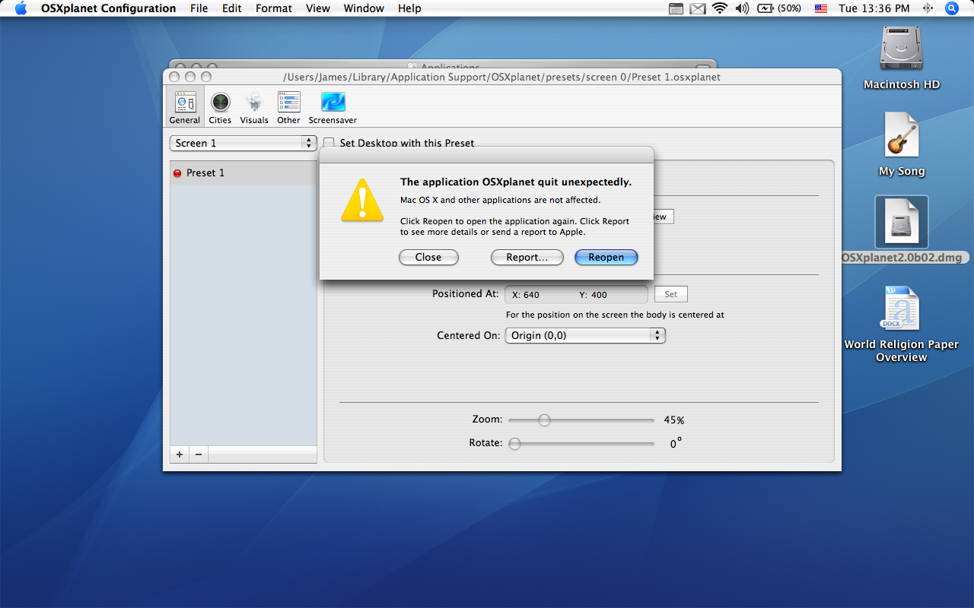This screenshot has width=974, height=608.
Task: Click the Positioned At X Y field
Action: point(577,294)
